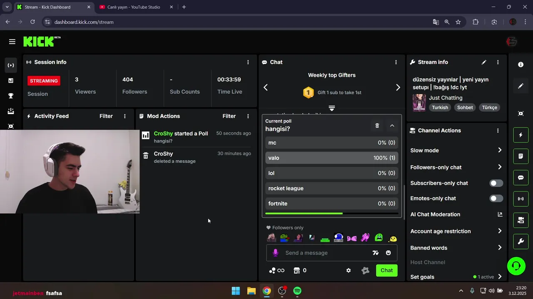533x299 pixels.
Task: Open Spotify from the taskbar
Action: coord(297,291)
